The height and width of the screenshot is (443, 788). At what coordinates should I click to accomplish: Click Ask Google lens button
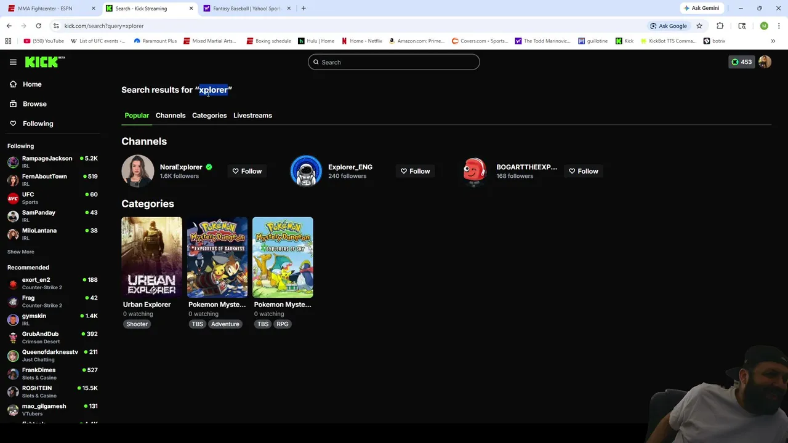click(x=668, y=26)
